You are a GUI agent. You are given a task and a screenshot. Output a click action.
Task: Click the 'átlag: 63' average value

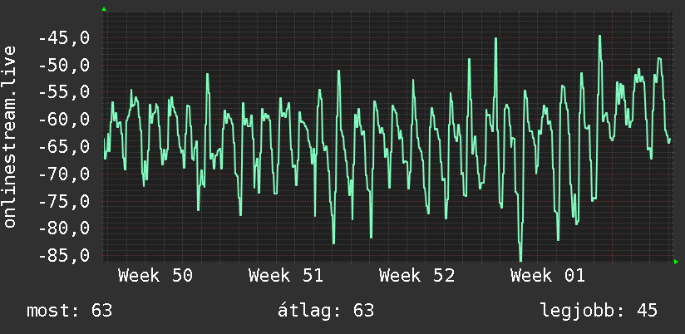[x=326, y=311]
